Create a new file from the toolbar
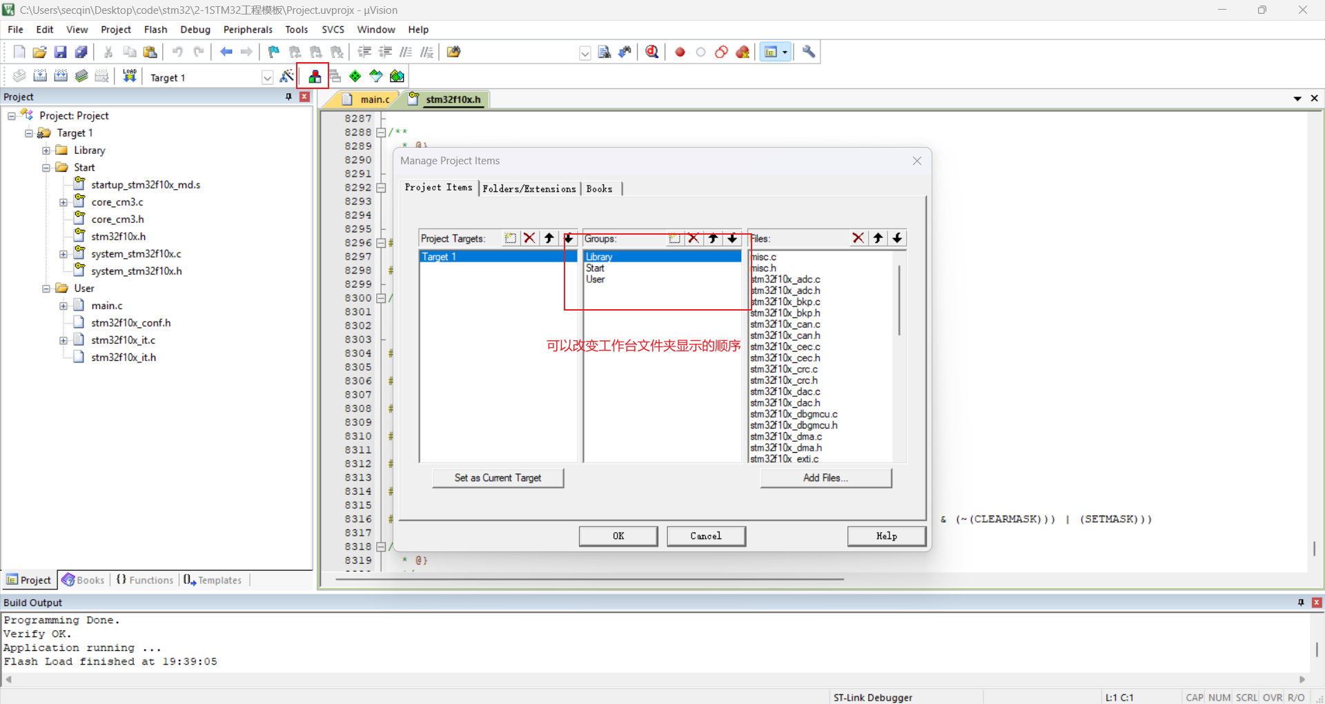This screenshot has width=1325, height=704. 19,52
